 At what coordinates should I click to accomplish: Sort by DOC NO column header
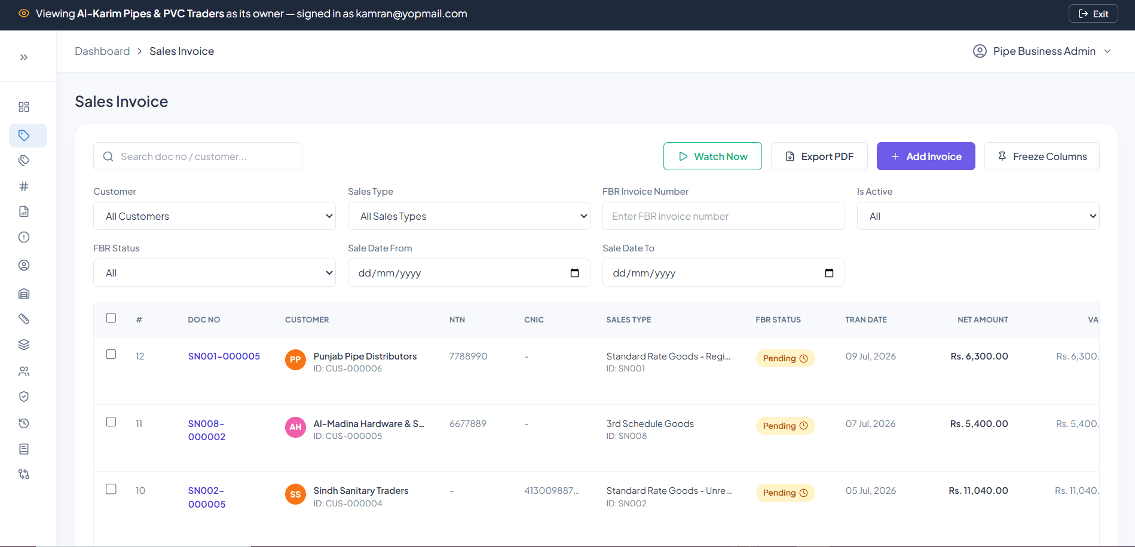(x=204, y=320)
